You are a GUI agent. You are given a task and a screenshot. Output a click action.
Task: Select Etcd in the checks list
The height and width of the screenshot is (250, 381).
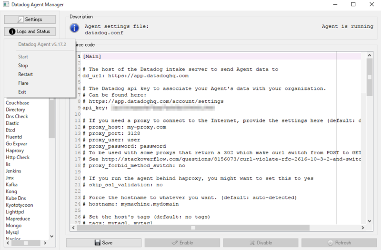(10, 130)
